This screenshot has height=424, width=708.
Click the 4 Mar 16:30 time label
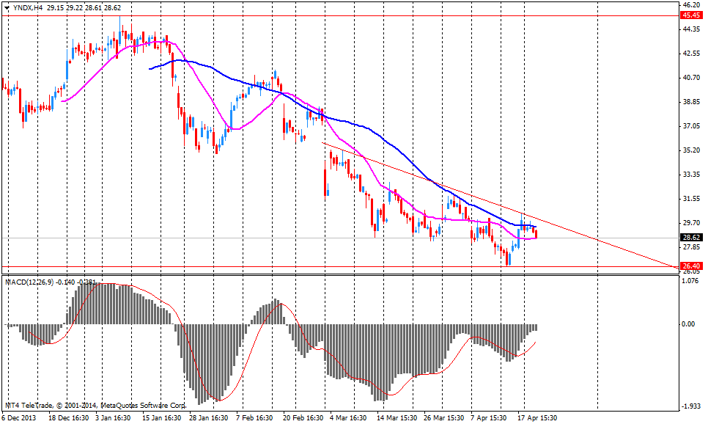point(348,418)
